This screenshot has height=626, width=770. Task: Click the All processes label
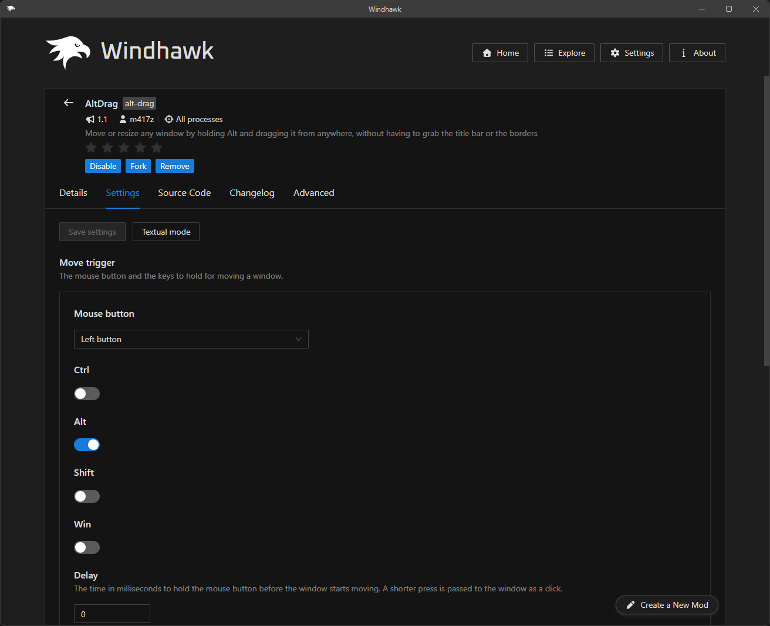pyautogui.click(x=200, y=119)
